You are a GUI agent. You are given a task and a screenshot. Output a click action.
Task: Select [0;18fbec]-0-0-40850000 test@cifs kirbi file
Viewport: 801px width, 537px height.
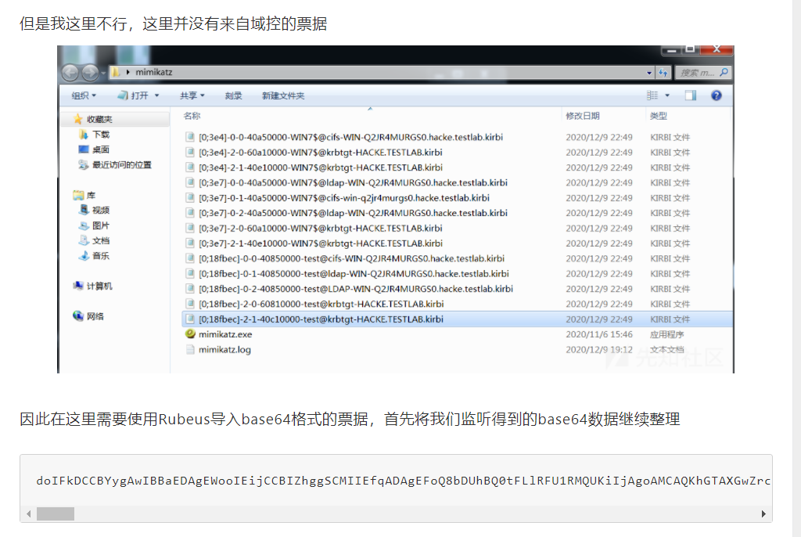(351, 258)
